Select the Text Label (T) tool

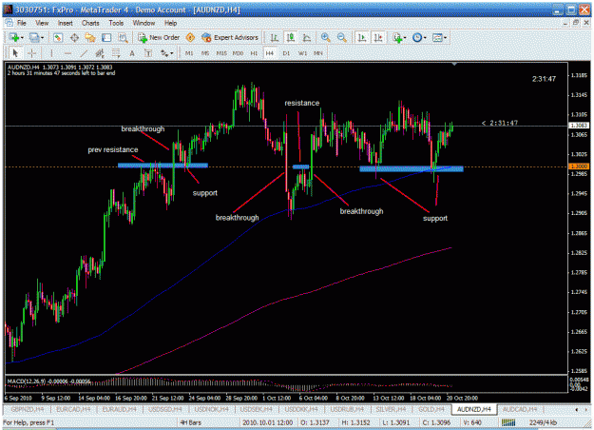(x=148, y=53)
